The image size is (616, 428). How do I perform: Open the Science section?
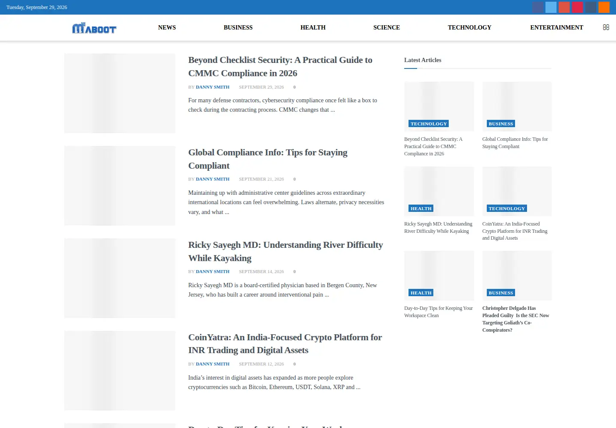(386, 27)
